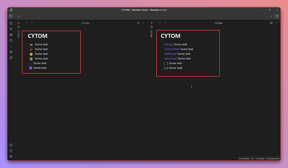Open another vault from ribbon
288x168 pixels.
click(11, 145)
